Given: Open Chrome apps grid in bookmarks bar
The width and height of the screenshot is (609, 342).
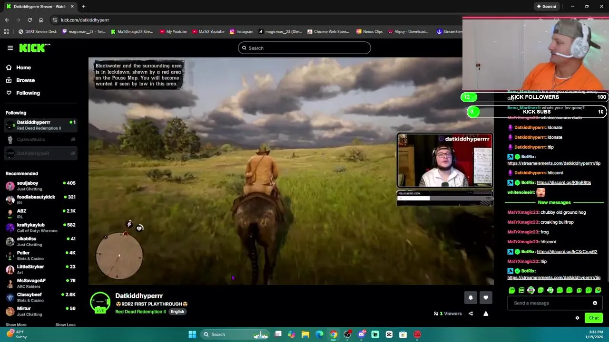Looking at the screenshot, I should point(6,32).
